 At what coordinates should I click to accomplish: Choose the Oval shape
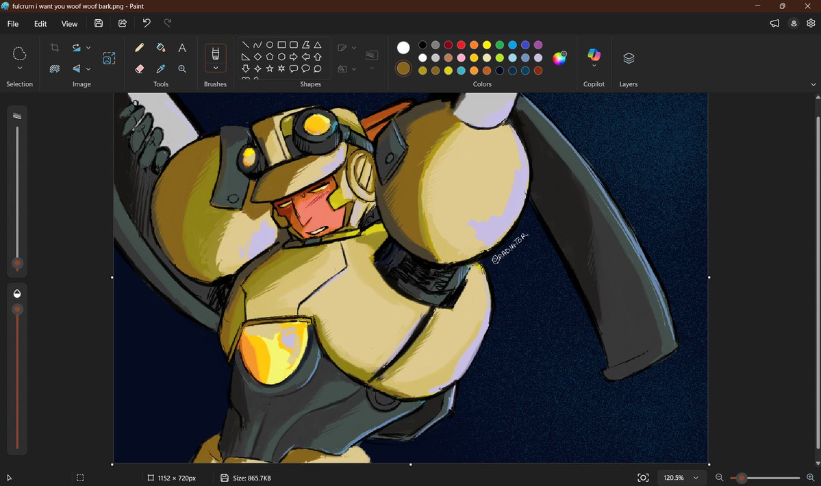[270, 45]
